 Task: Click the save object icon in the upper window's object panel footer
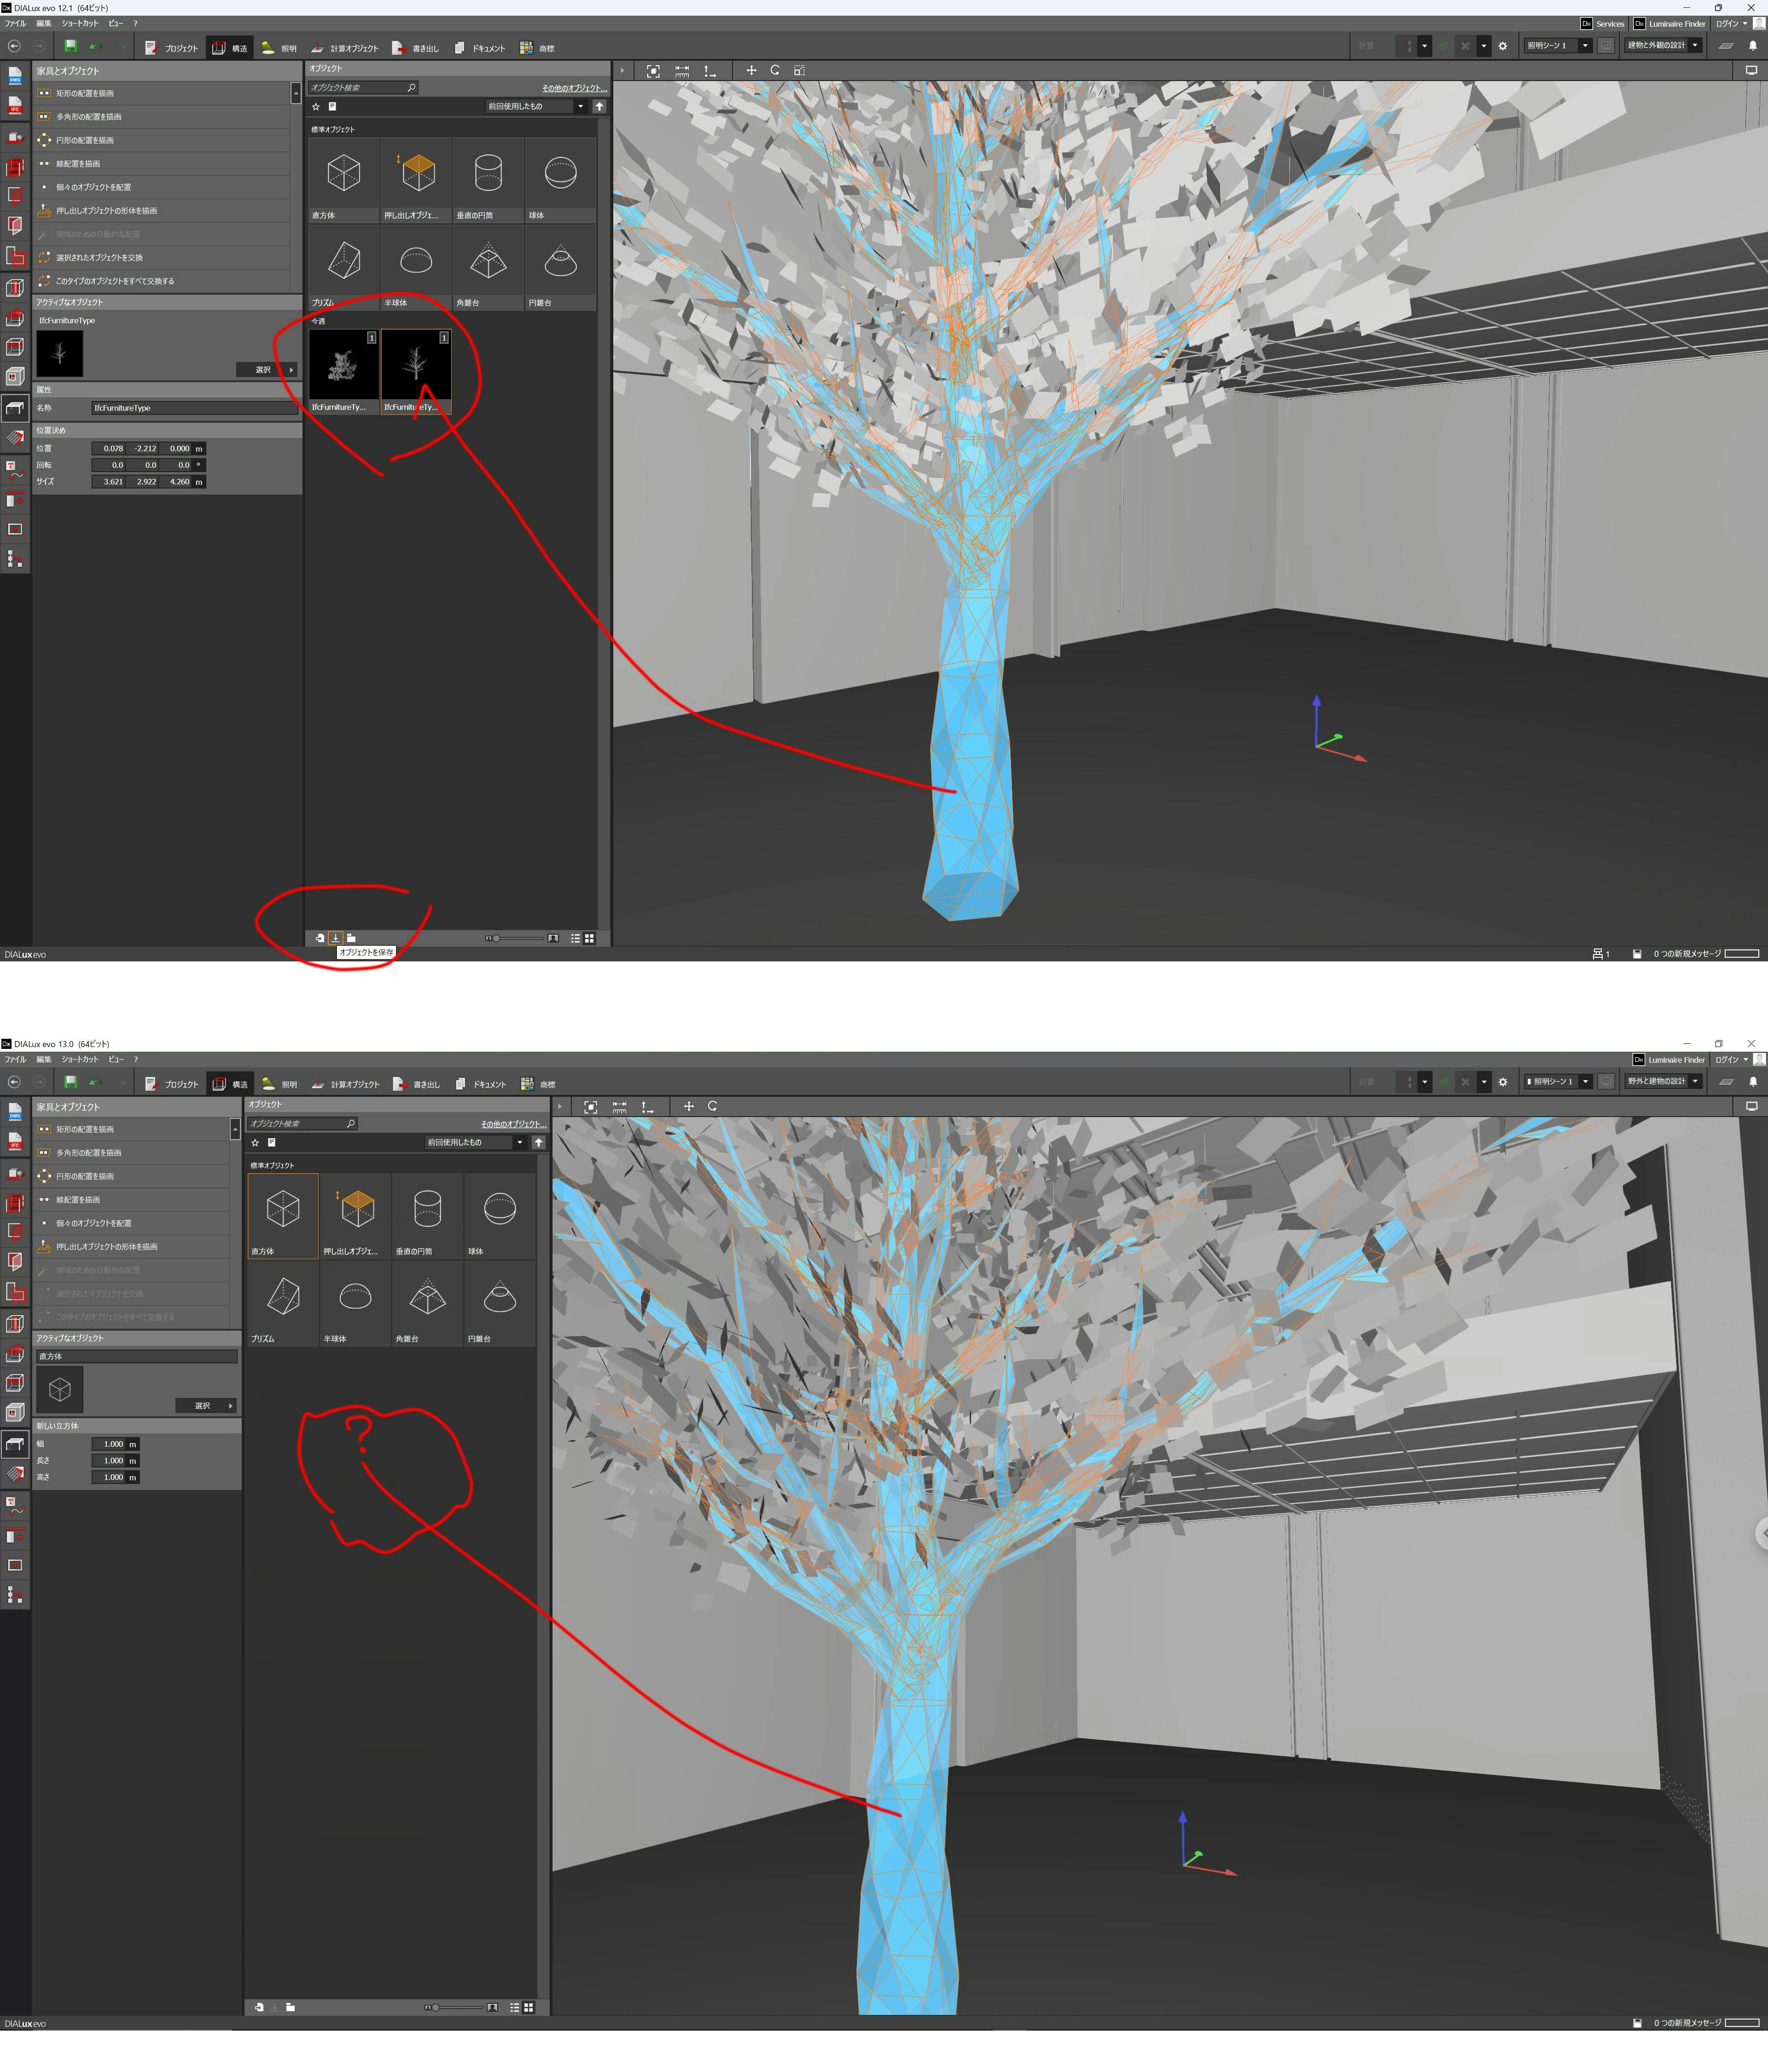(x=336, y=938)
